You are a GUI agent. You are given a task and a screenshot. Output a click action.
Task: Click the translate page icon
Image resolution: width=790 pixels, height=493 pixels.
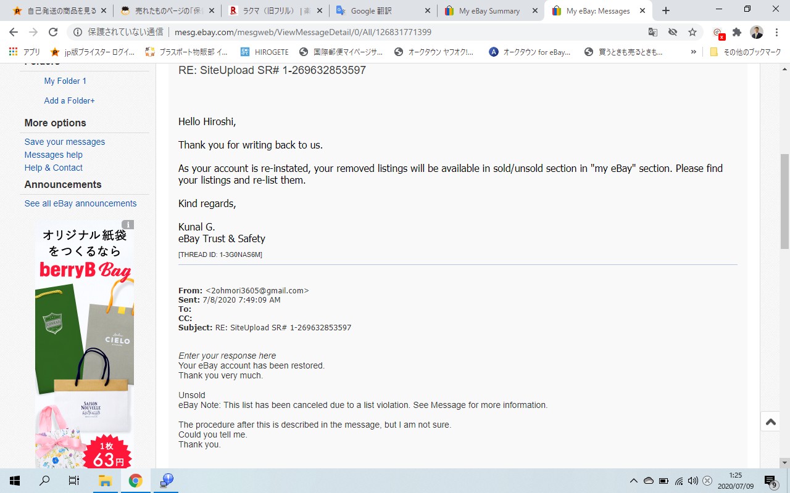653,32
